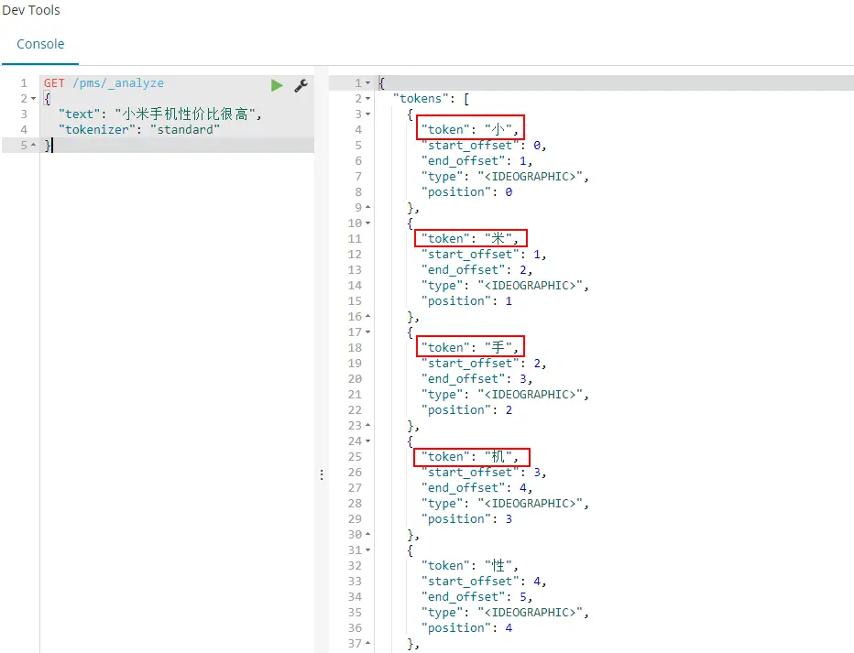Viewport: 854px width, 653px height.
Task: Click the "start_offset": 3 line
Action: point(484,473)
